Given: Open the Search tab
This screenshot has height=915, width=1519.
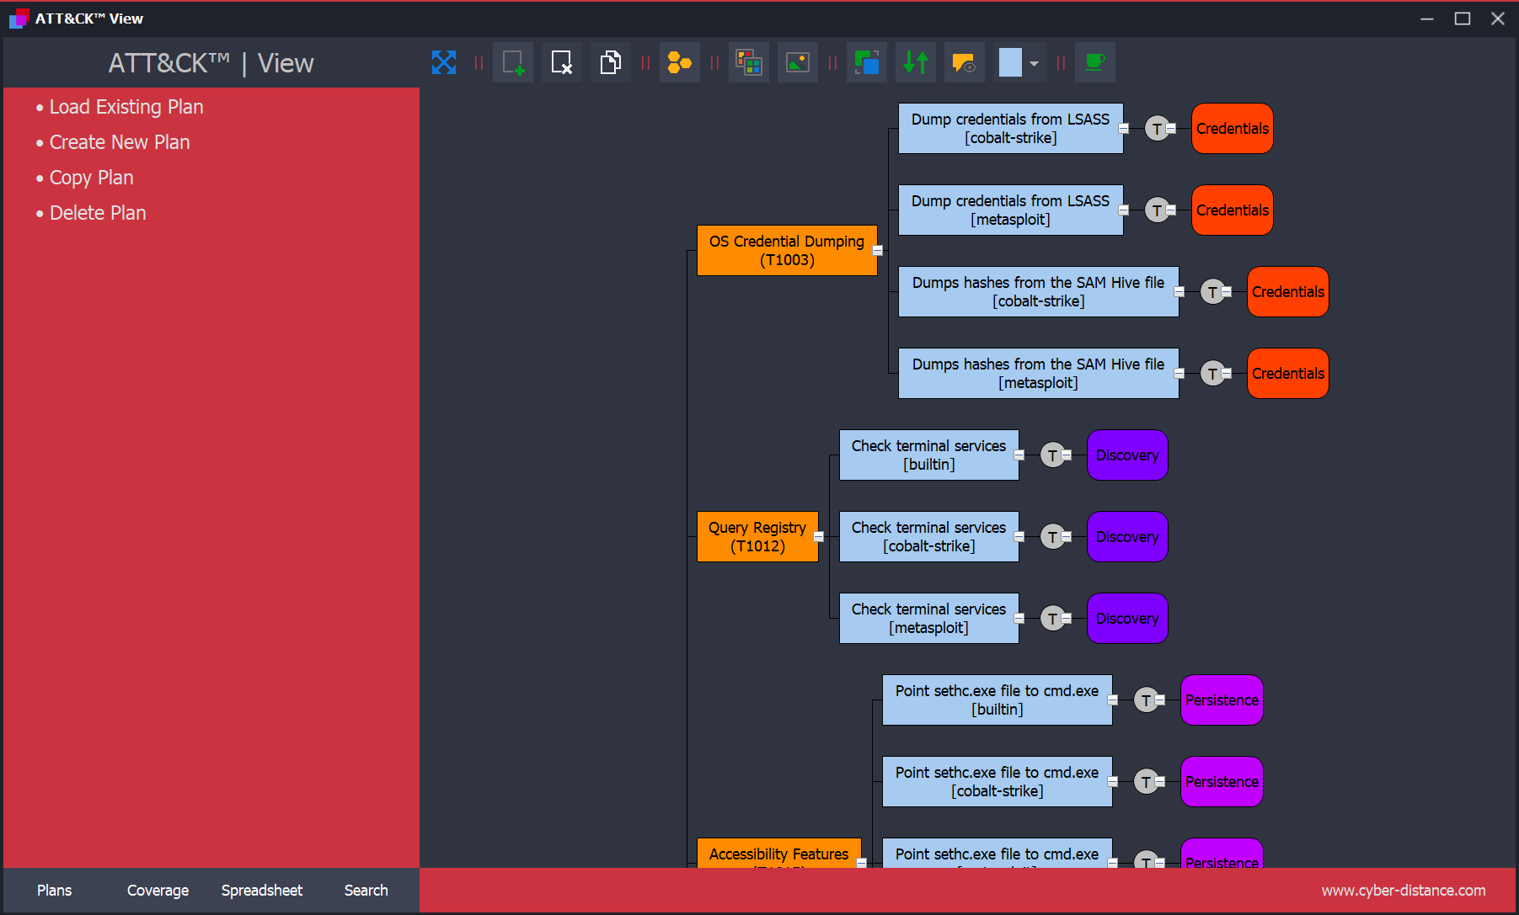Looking at the screenshot, I should (366, 891).
